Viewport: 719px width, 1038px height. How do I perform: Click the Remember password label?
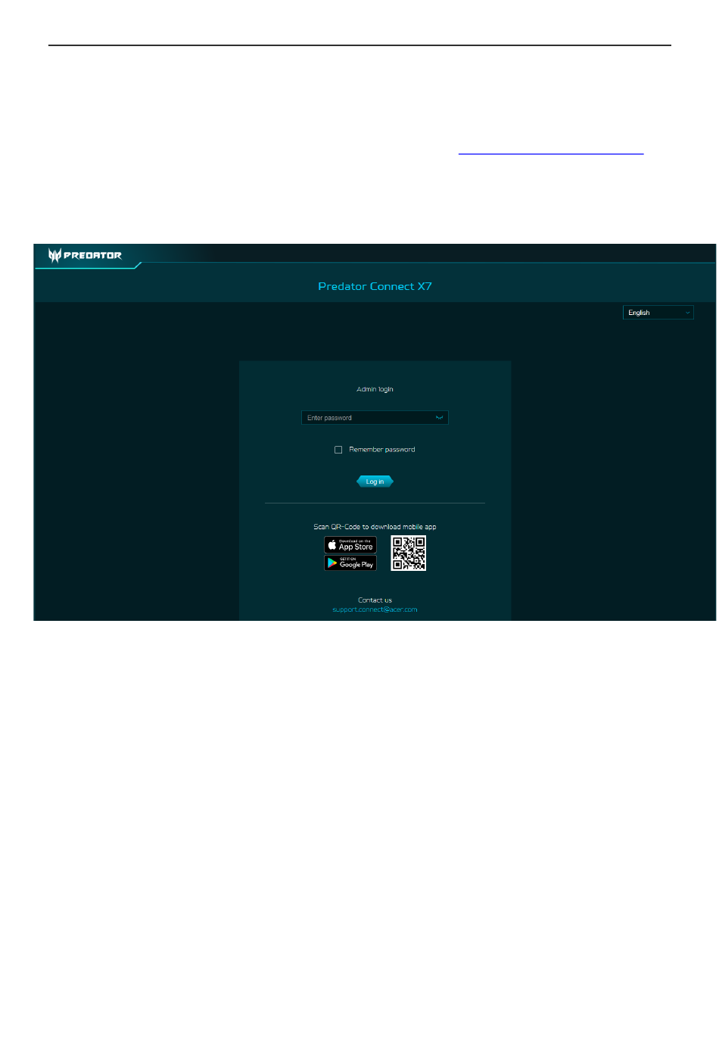(x=381, y=450)
